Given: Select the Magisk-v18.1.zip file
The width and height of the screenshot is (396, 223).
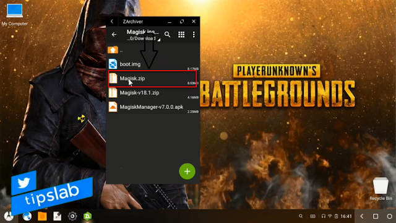Looking at the screenshot, I should (153, 93).
